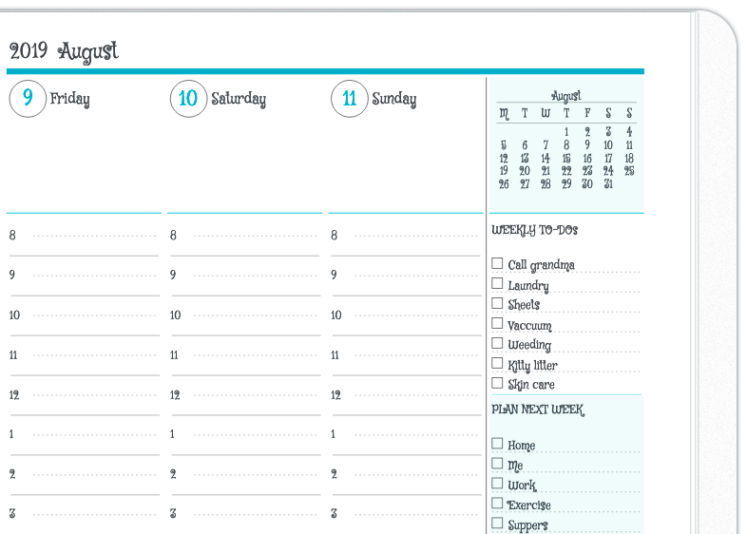Click the Call grandma to-do text
The image size is (747, 534).
pos(541,265)
